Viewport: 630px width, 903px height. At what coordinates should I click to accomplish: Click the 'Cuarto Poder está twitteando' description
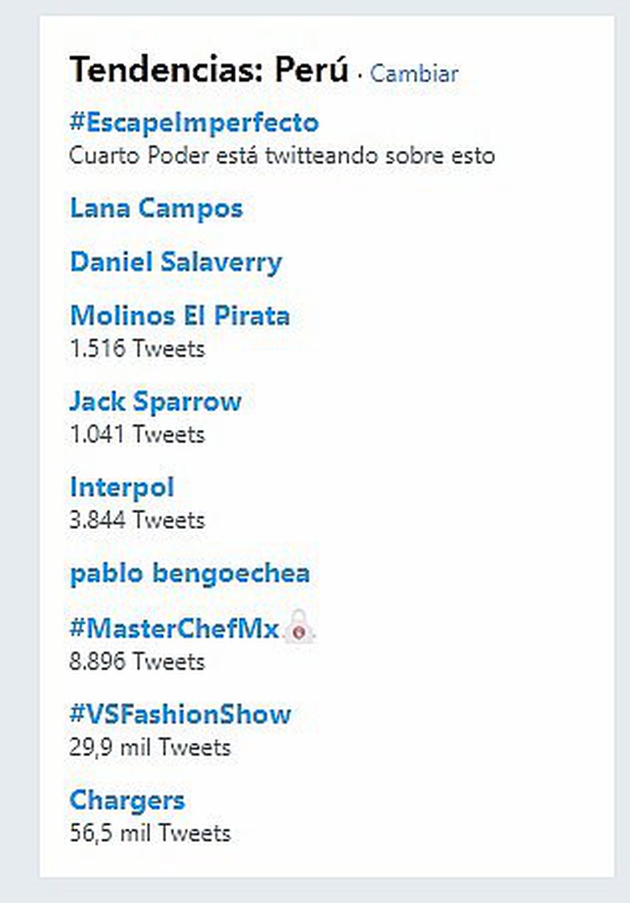[282, 156]
